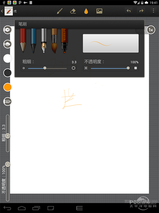Click the brush stroke preview box

(111, 43)
